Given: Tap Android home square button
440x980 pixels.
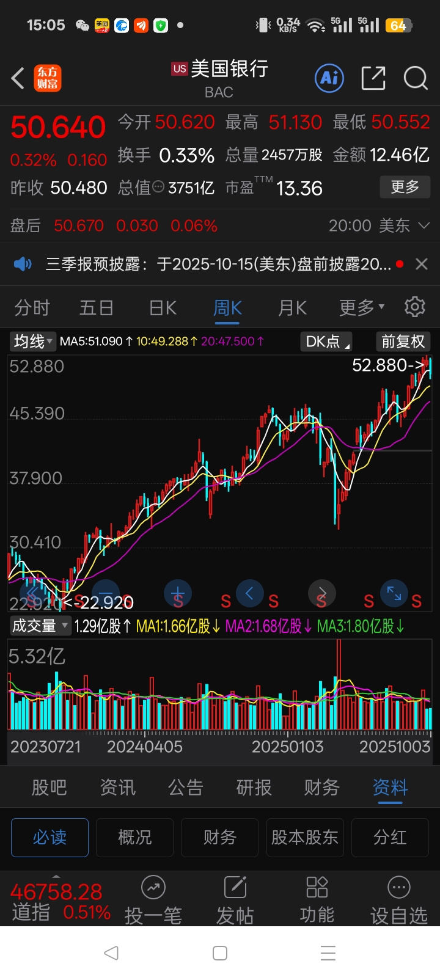Looking at the screenshot, I should pyautogui.click(x=220, y=953).
